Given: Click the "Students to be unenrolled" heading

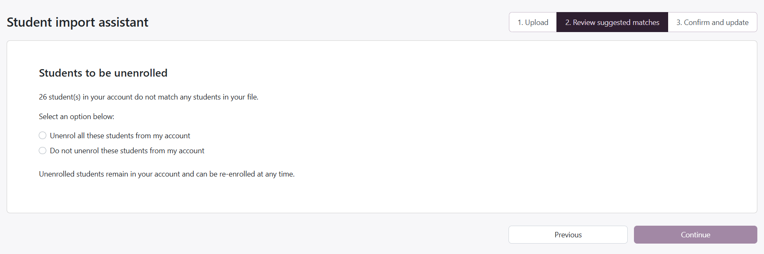Looking at the screenshot, I should coord(103,73).
